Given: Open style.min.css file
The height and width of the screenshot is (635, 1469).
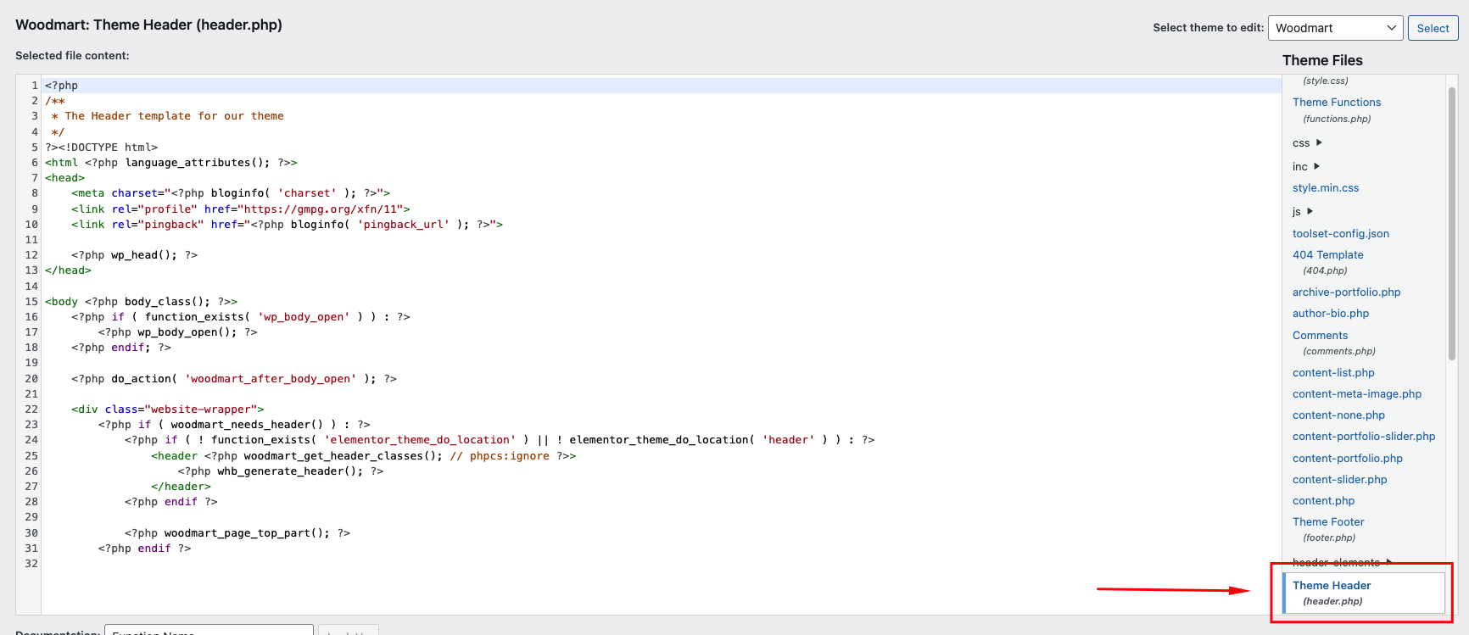Looking at the screenshot, I should [x=1325, y=188].
